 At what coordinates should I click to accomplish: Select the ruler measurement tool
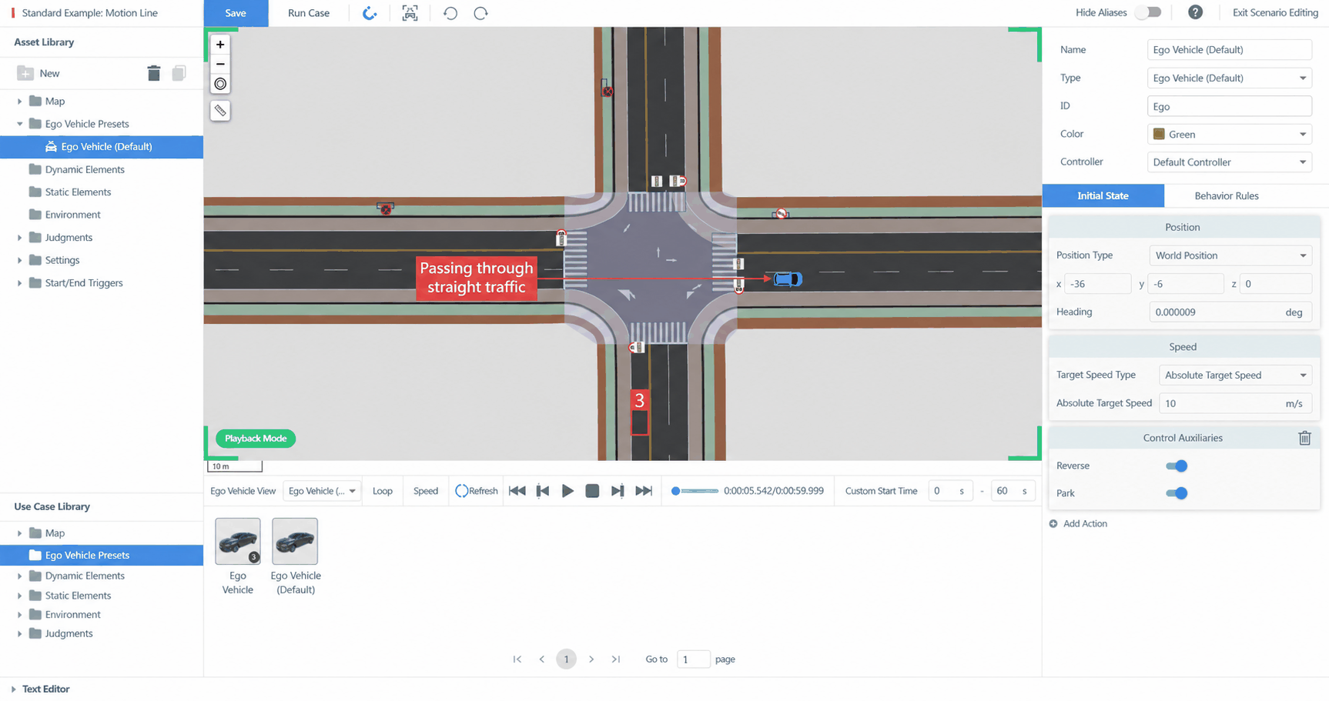(x=220, y=111)
